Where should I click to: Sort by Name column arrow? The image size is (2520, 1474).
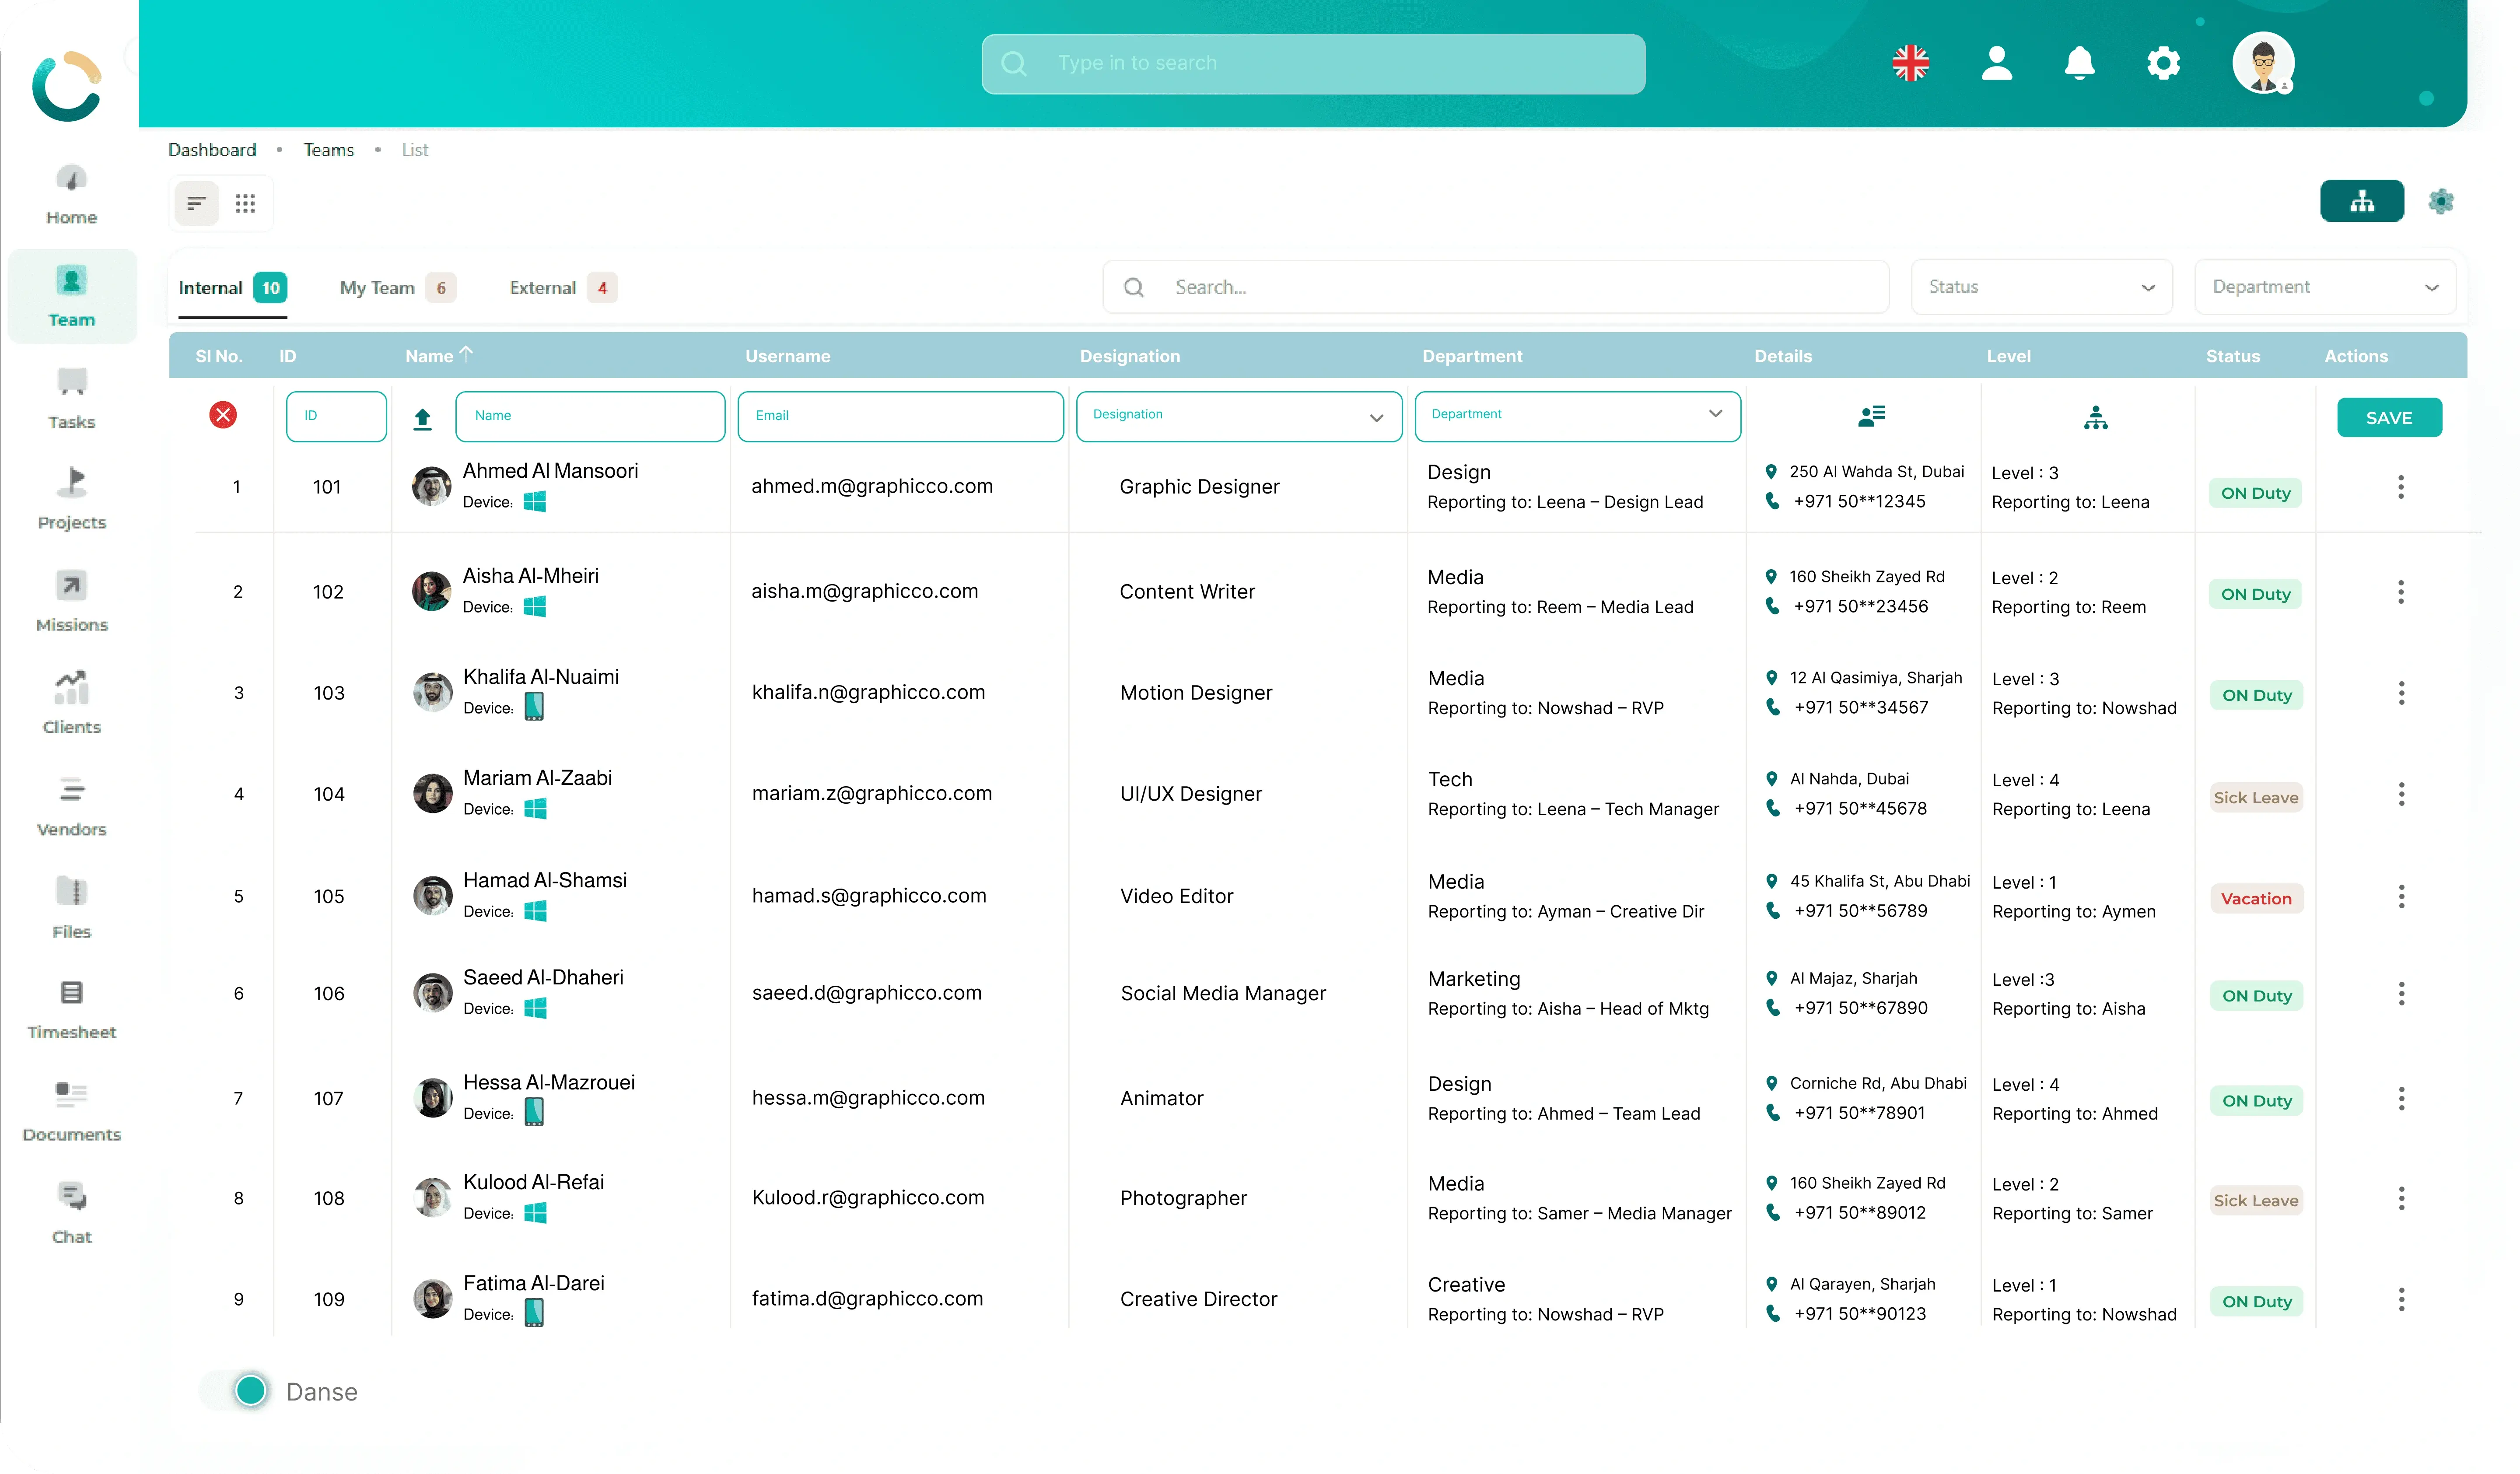466,354
